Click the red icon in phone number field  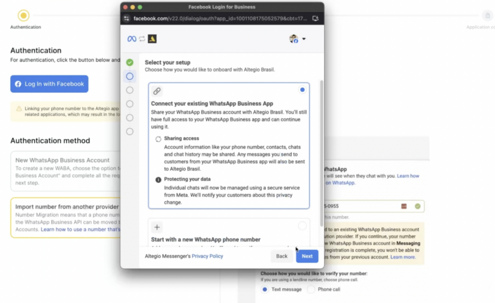[404, 206]
